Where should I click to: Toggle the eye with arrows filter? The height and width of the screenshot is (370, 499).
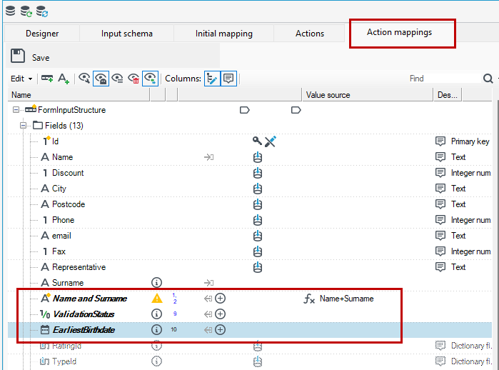coord(150,79)
